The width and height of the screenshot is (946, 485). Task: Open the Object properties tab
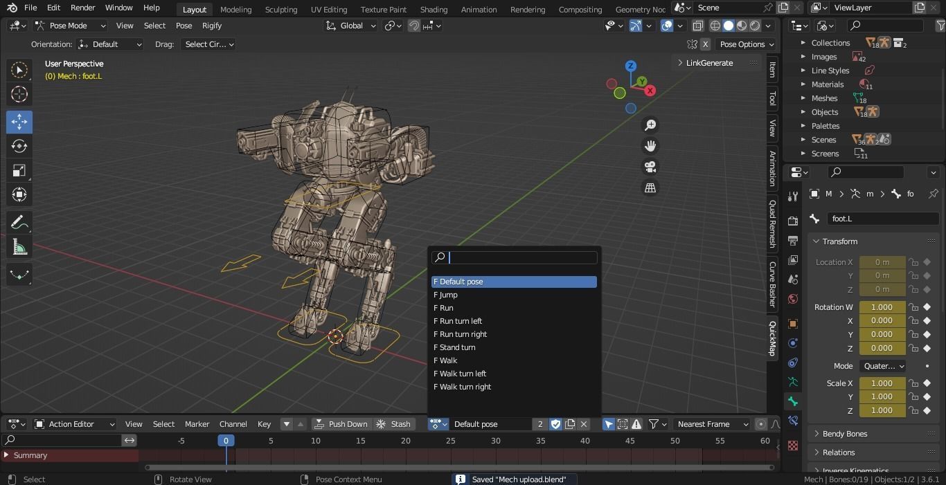pyautogui.click(x=793, y=324)
